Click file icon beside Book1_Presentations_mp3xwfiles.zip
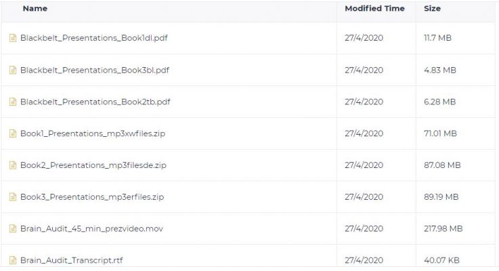Viewport: 499px width, 271px height. (x=13, y=133)
